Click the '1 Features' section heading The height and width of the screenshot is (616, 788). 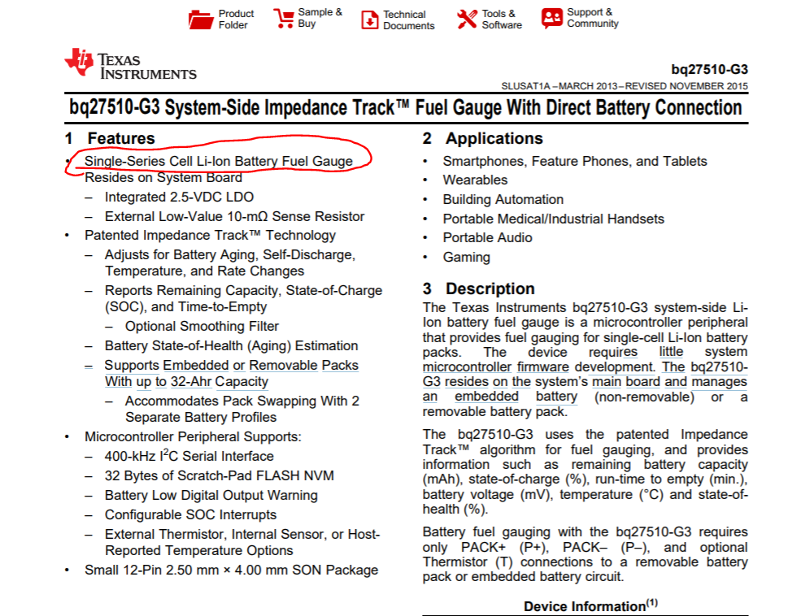(x=110, y=138)
